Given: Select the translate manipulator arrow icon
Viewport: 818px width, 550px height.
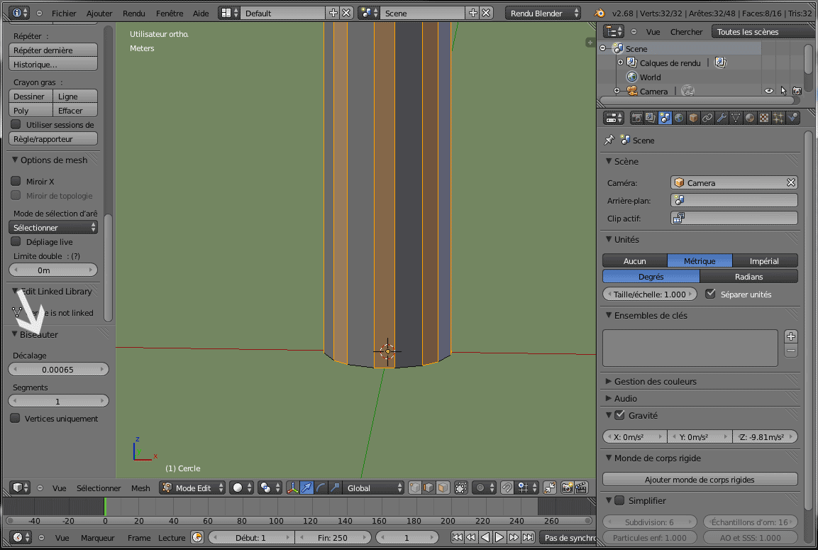Looking at the screenshot, I should [306, 488].
